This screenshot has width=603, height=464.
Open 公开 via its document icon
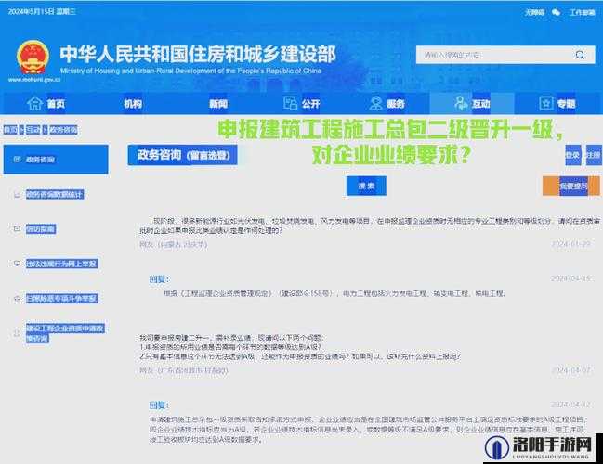[290, 103]
